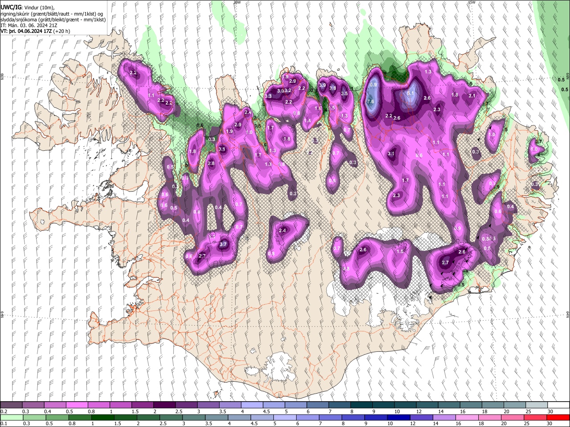Select upper scale lavender swatch 4–4.5
Screen dimensions: 570x427
click(x=252, y=405)
